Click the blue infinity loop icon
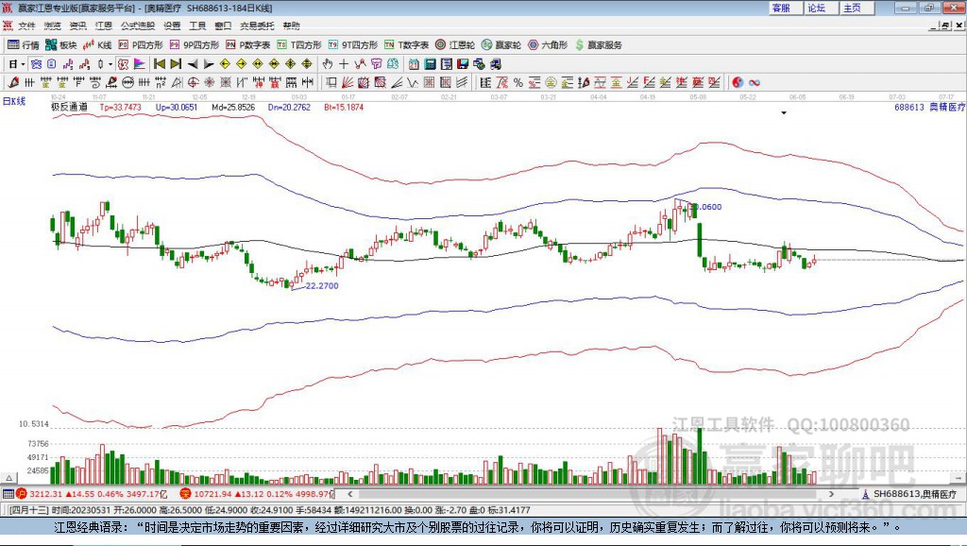The width and height of the screenshot is (967, 546). [x=755, y=83]
